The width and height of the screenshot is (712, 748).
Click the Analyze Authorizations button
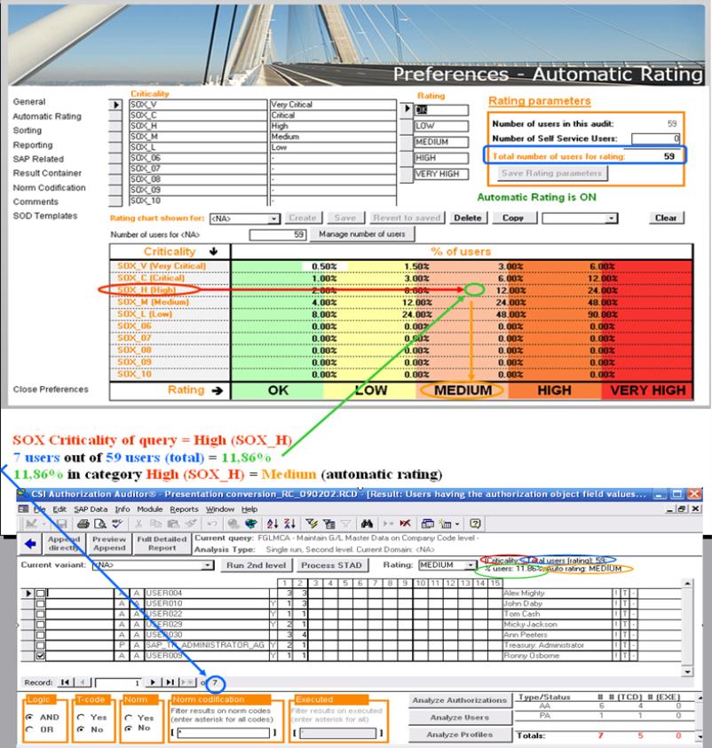[x=460, y=700]
